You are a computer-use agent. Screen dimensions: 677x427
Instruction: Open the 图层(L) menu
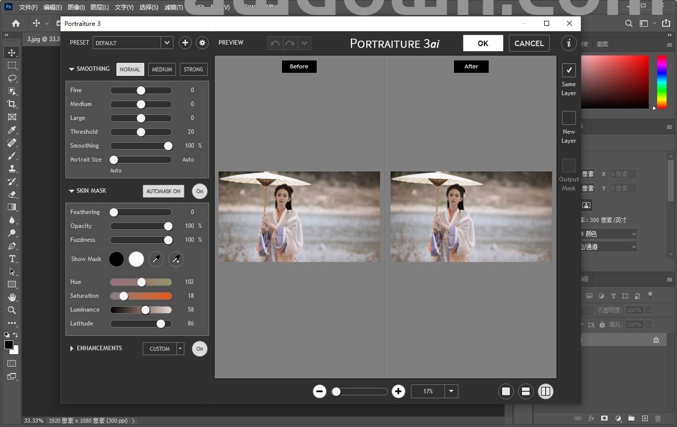(x=100, y=7)
